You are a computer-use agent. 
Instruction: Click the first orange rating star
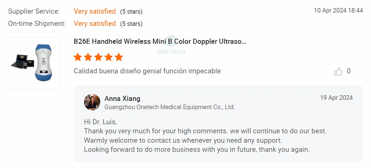point(78,57)
